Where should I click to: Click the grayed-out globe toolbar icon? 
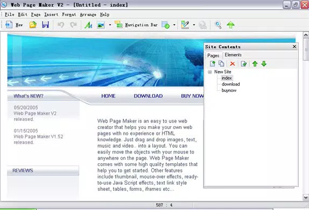tap(202, 25)
